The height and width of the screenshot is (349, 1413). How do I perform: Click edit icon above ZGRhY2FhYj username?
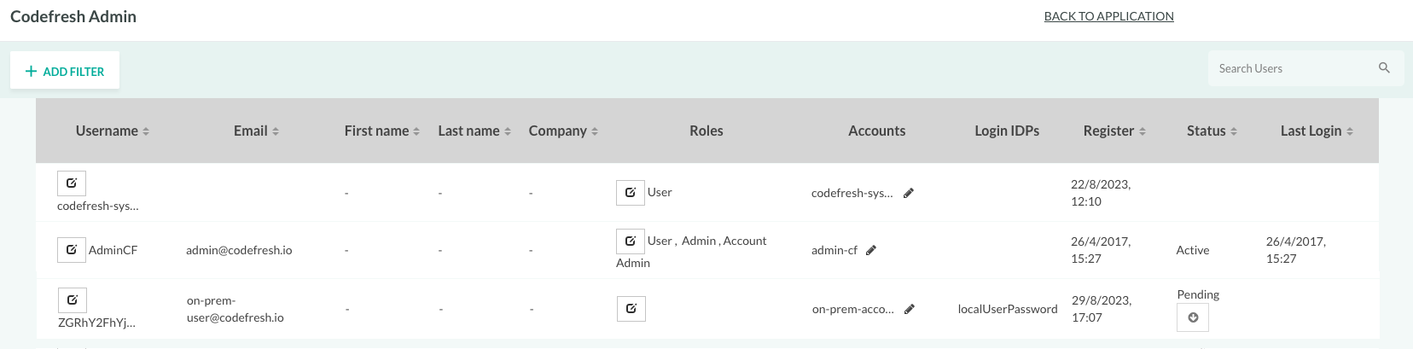[x=73, y=300]
